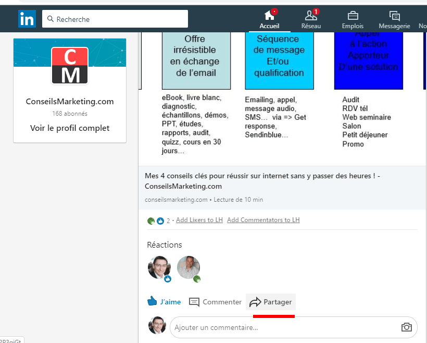Click Add Commentators to LH link
The width and height of the screenshot is (427, 343).
(x=263, y=220)
